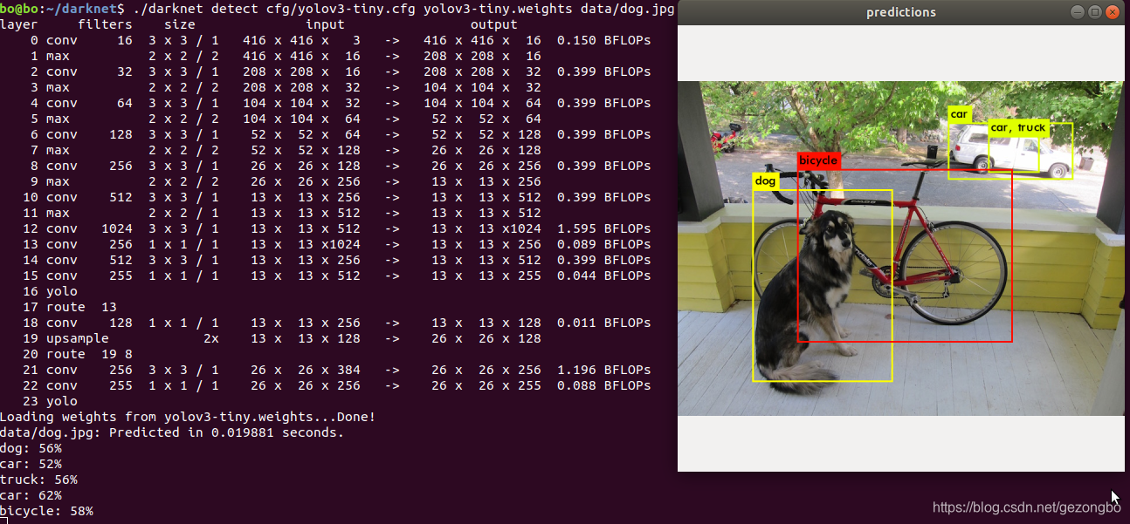Image resolution: width=1130 pixels, height=524 pixels.
Task: Click the 'dog: 56%' output line
Action: click(31, 448)
